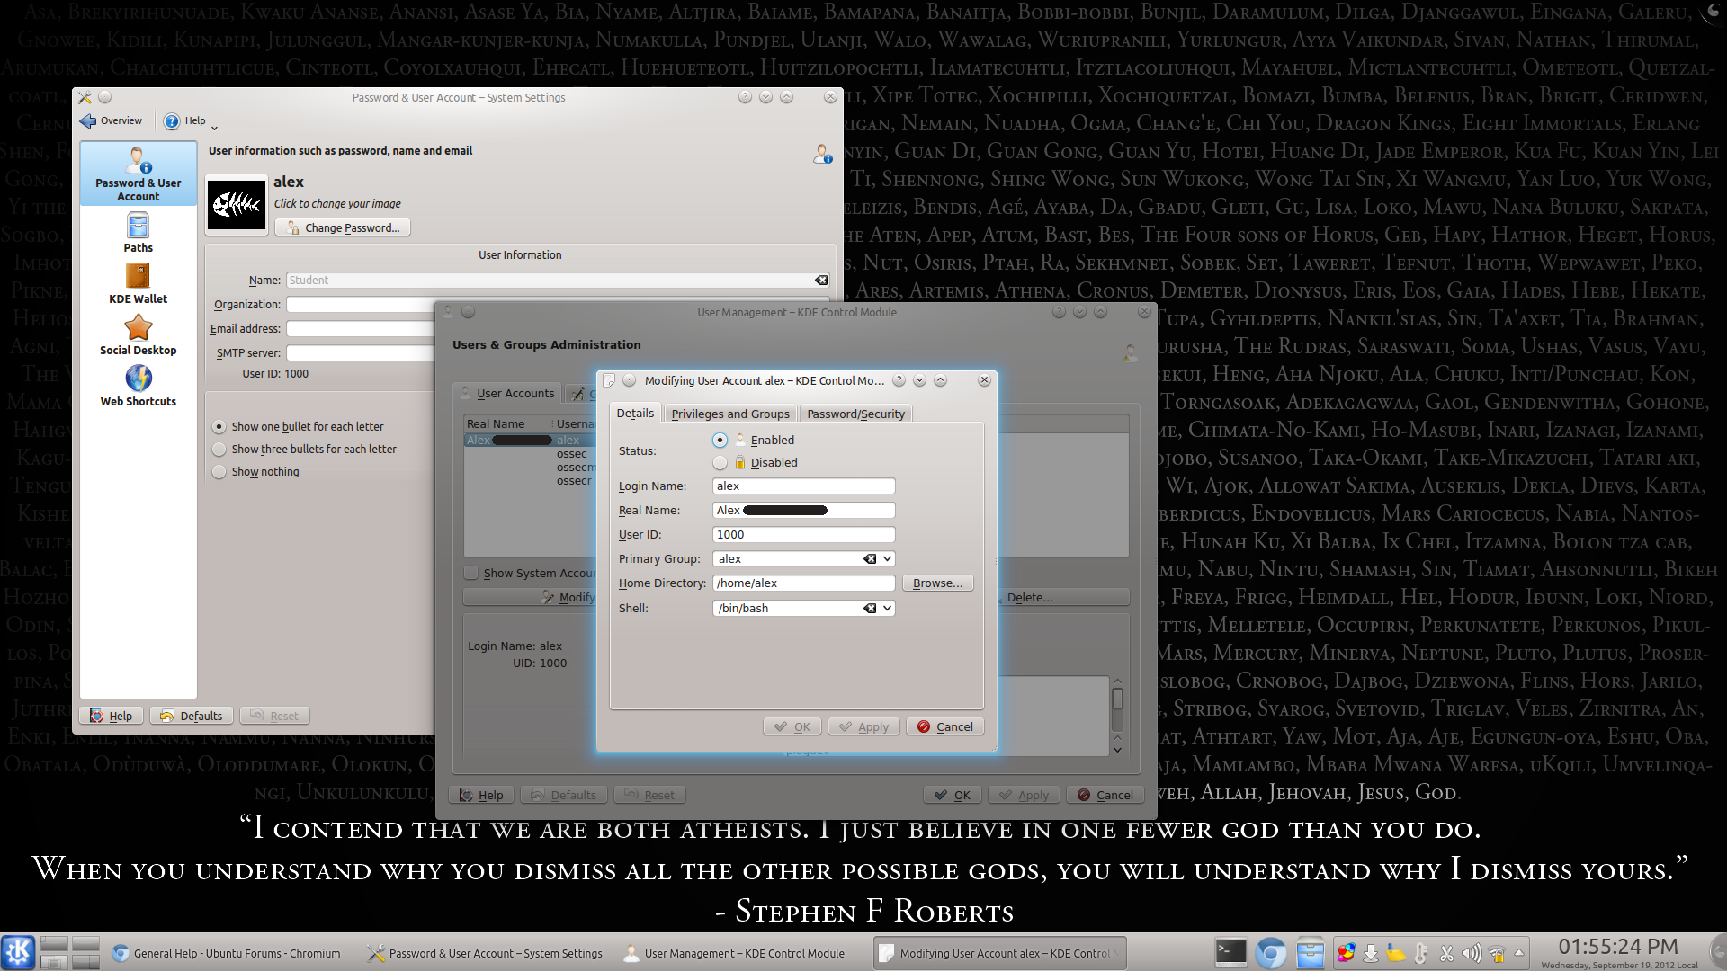
Task: Switch to Privileges and Groups tab
Action: click(x=729, y=414)
